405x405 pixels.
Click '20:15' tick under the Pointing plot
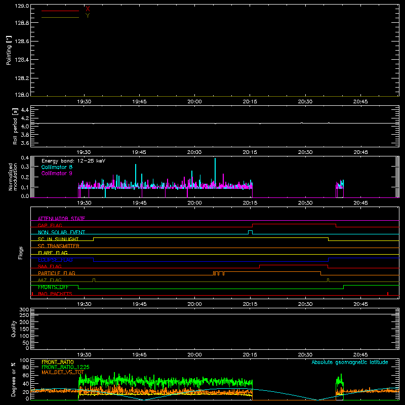250,102
